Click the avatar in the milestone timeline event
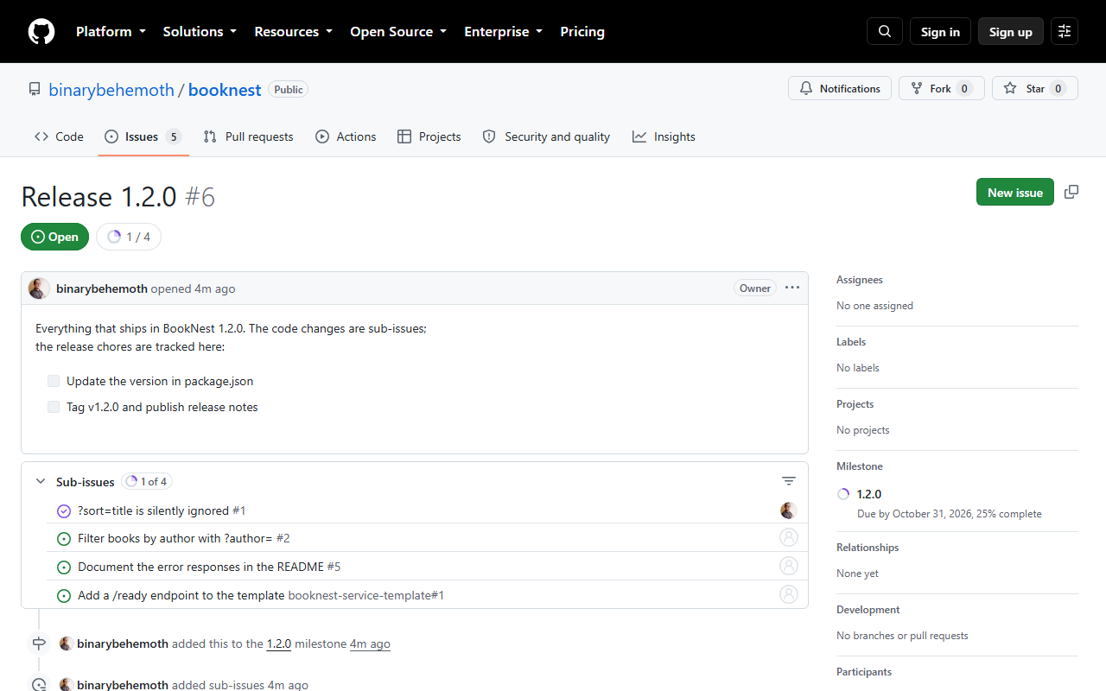Image resolution: width=1106 pixels, height=691 pixels. click(67, 643)
